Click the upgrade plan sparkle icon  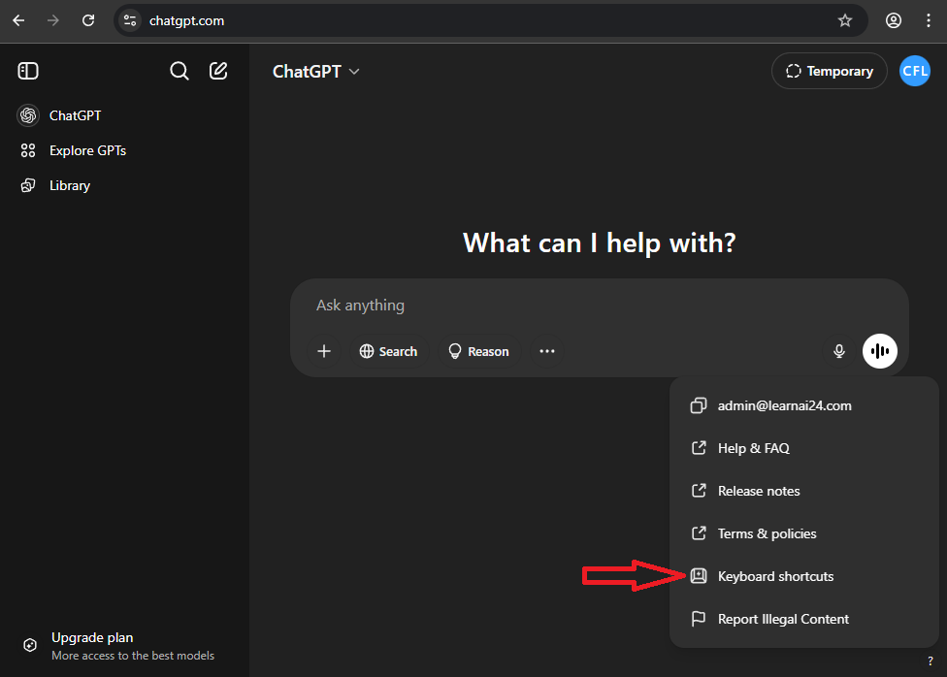29,645
